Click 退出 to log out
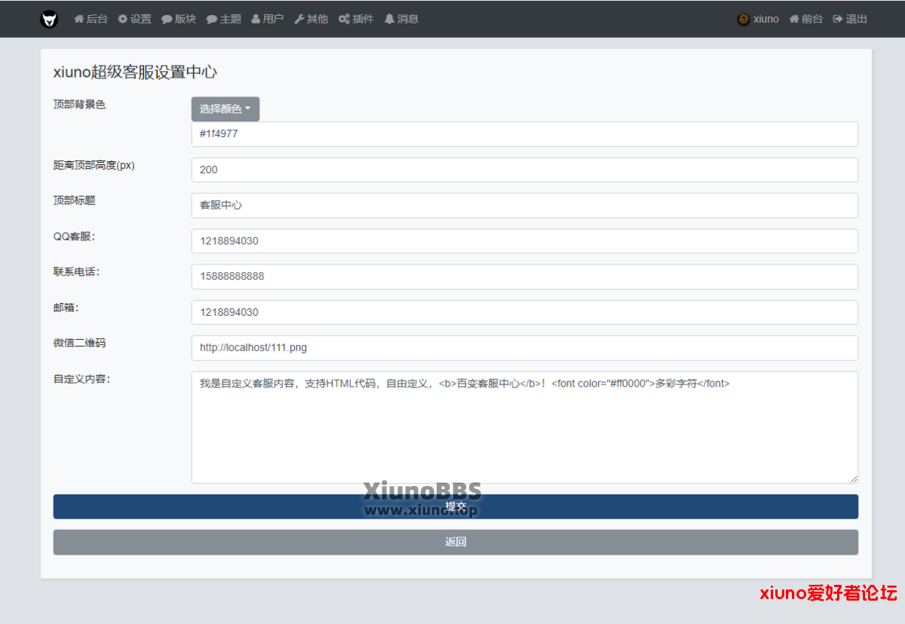 coord(850,19)
